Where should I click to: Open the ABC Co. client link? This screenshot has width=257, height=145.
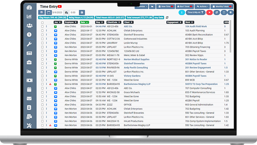tap(128, 26)
